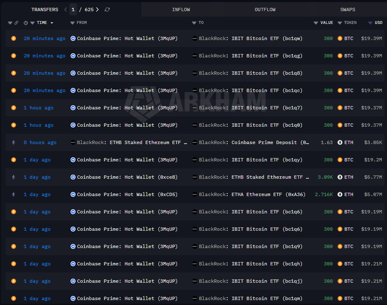Open the TRANSFERS tab

(44, 10)
